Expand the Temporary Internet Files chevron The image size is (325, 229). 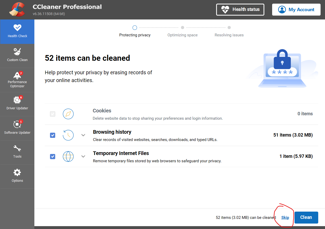(83, 156)
